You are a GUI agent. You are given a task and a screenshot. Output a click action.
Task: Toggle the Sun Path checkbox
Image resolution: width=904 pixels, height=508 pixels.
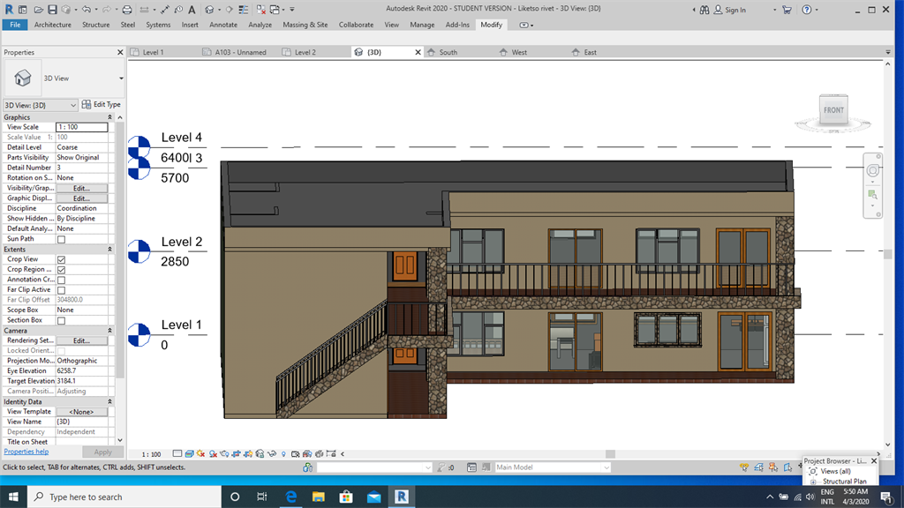click(61, 239)
